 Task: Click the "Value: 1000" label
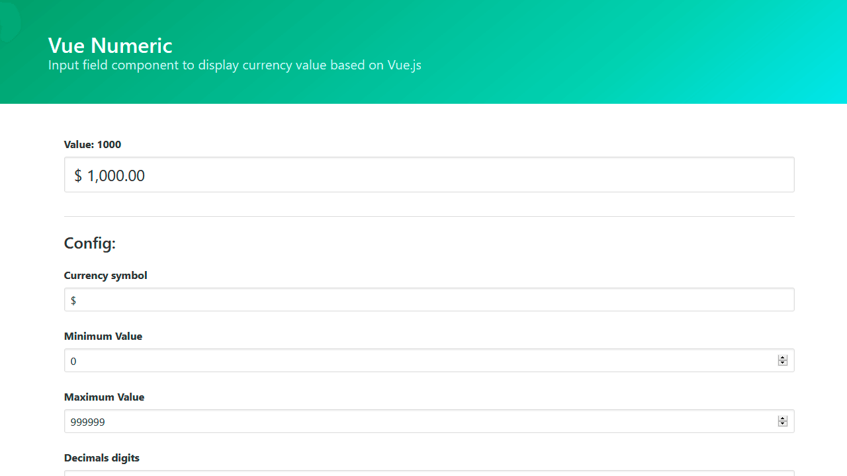93,145
